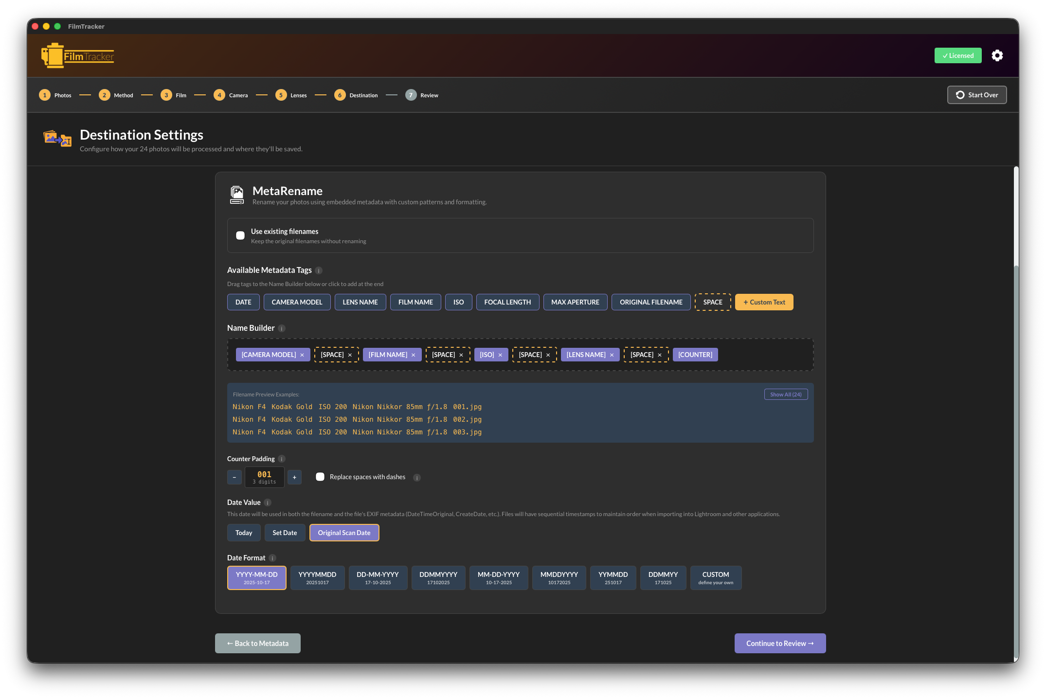
Task: Expand previews with Show All (24)
Action: (x=786, y=394)
